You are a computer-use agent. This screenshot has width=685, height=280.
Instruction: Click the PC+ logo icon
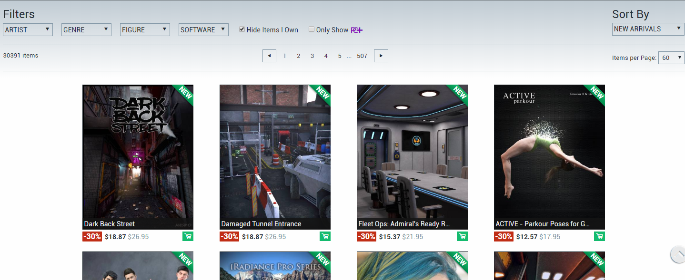357,30
